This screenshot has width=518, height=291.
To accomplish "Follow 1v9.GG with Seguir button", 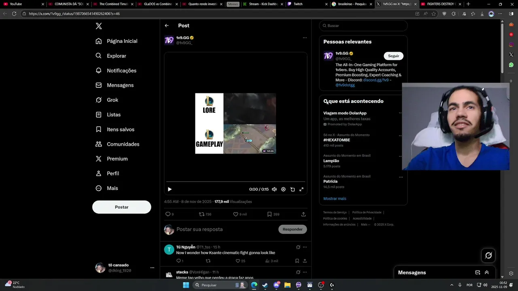I will (x=393, y=56).
